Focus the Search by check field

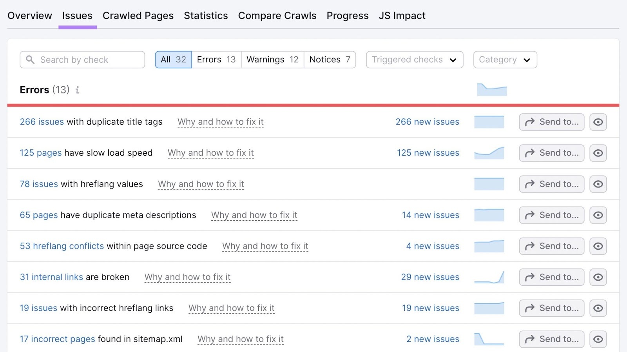82,60
